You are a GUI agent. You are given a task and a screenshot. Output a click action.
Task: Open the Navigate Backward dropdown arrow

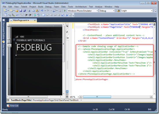click(x=57, y=11)
